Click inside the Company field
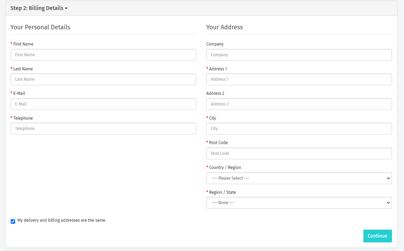404x251 pixels. [299, 55]
